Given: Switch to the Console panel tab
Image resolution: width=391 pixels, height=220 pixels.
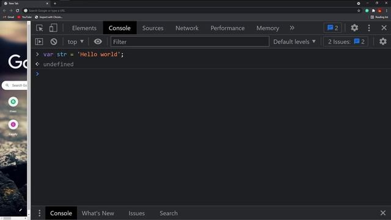Looking at the screenshot, I should click(x=120, y=28).
